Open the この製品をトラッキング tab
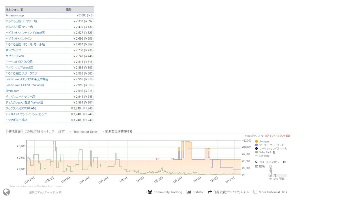The height and width of the screenshot is (197, 352). click(x=39, y=132)
